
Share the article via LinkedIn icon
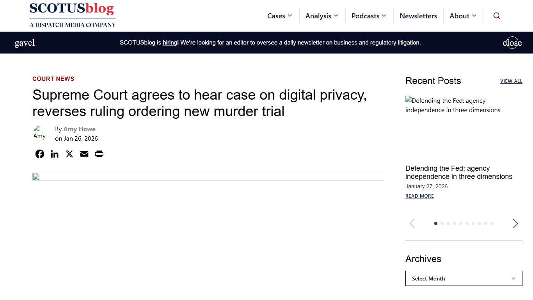[54, 154]
